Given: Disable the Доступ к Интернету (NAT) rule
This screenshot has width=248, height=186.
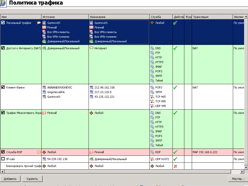Looking at the screenshot, I should pos(3,48).
